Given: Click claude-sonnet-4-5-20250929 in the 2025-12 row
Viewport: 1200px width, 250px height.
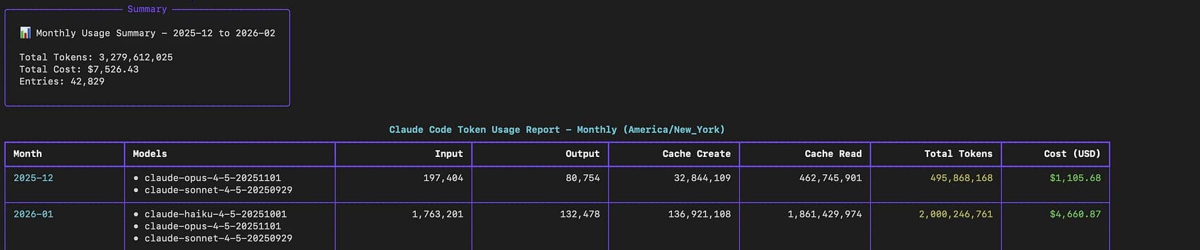Looking at the screenshot, I should coord(219,190).
